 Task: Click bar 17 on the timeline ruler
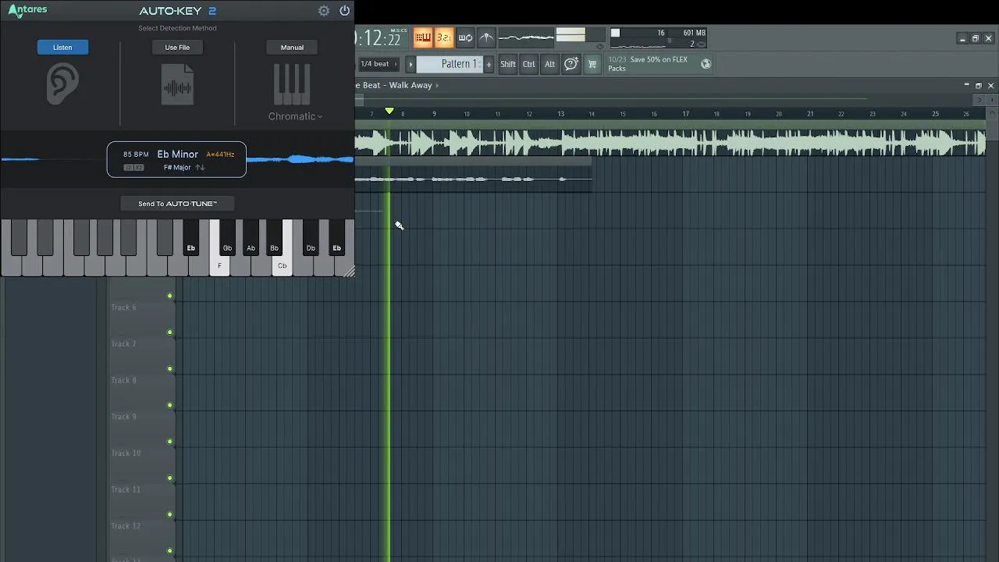[x=685, y=114]
